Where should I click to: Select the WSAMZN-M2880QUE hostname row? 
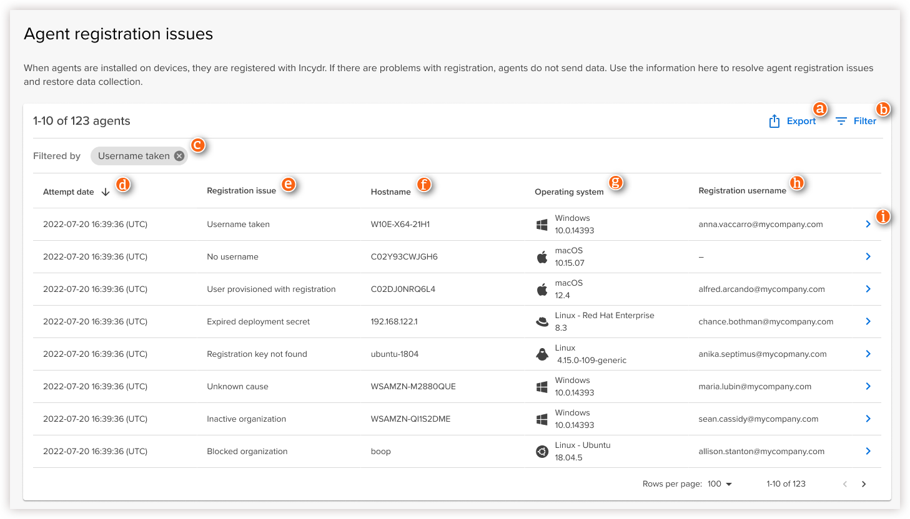pyautogui.click(x=413, y=387)
